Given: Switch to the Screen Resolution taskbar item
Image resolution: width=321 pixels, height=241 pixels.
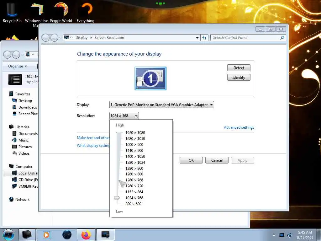Looking at the screenshot, I should tap(105, 235).
